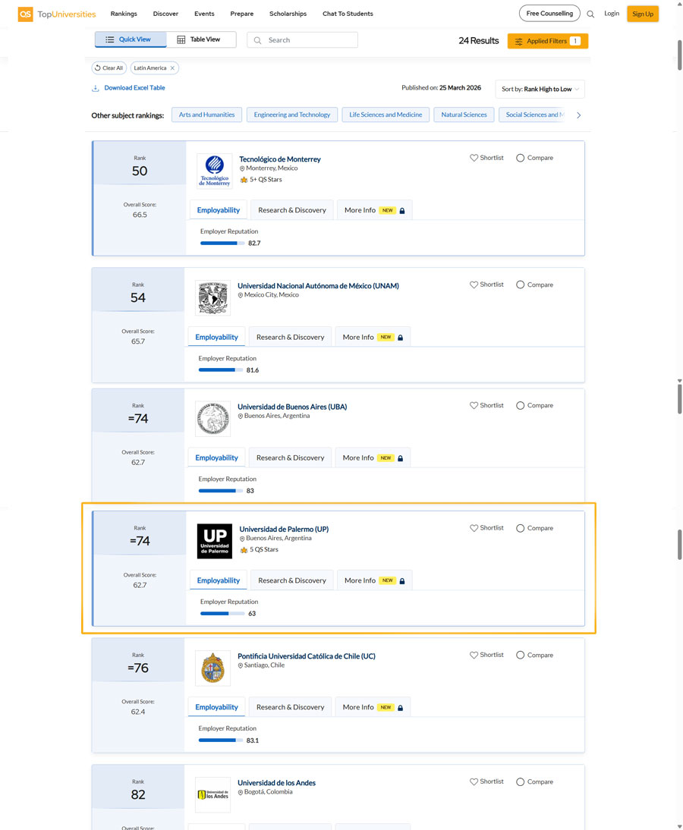The height and width of the screenshot is (830, 683).
Task: Open Research & Discovery tab for UNAM
Action: tap(290, 337)
